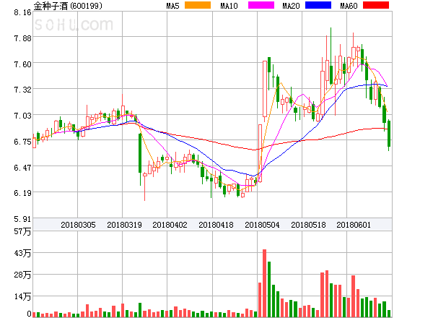
Task: Click the 7.03 price axis label
Action: 22,116
